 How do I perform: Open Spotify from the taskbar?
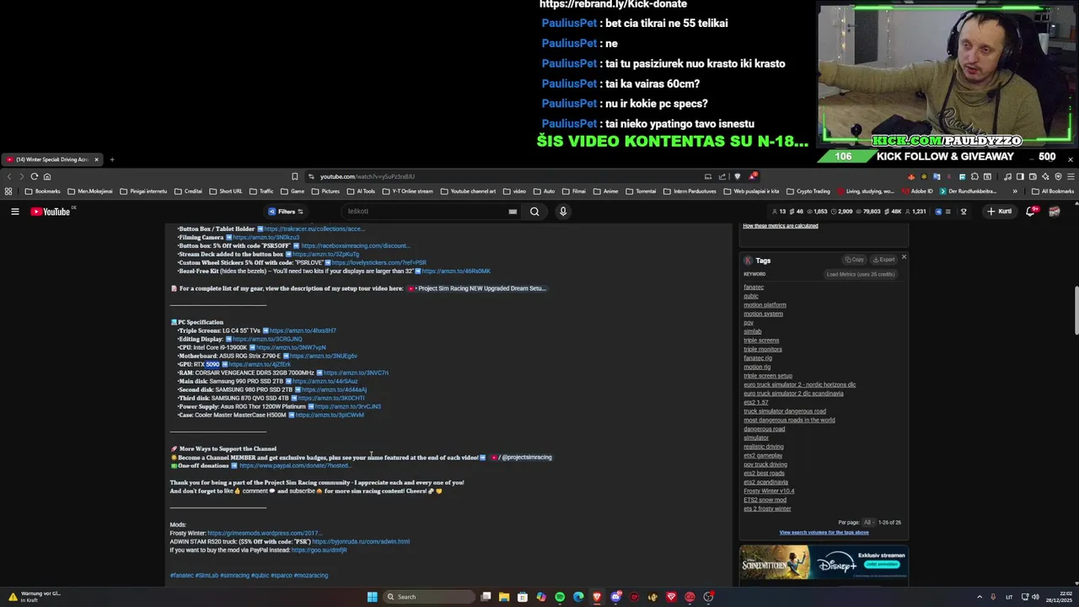coord(560,597)
